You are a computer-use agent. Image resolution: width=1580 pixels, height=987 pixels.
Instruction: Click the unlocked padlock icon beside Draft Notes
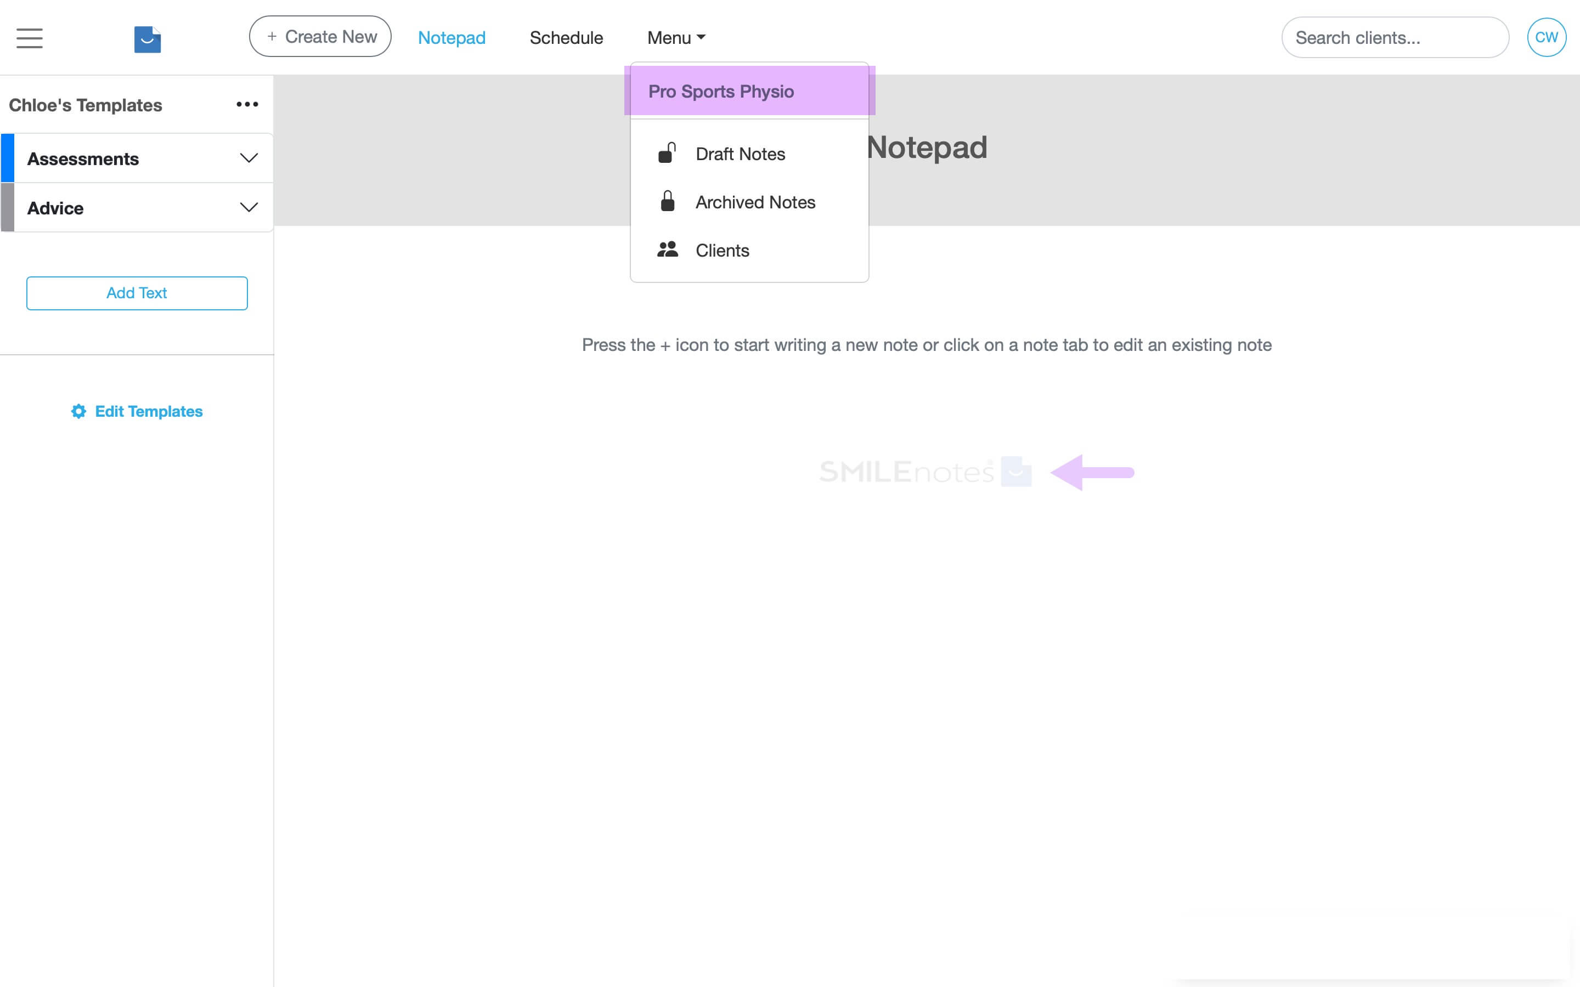[x=667, y=153]
